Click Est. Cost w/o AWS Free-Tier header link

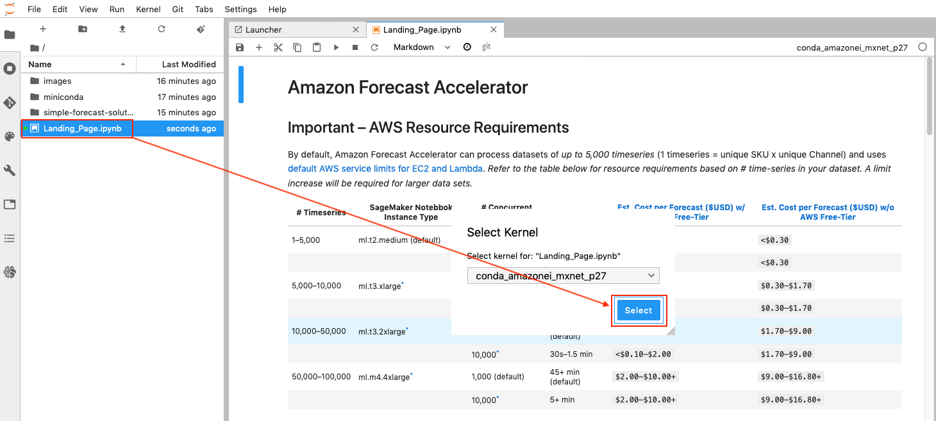(x=828, y=212)
